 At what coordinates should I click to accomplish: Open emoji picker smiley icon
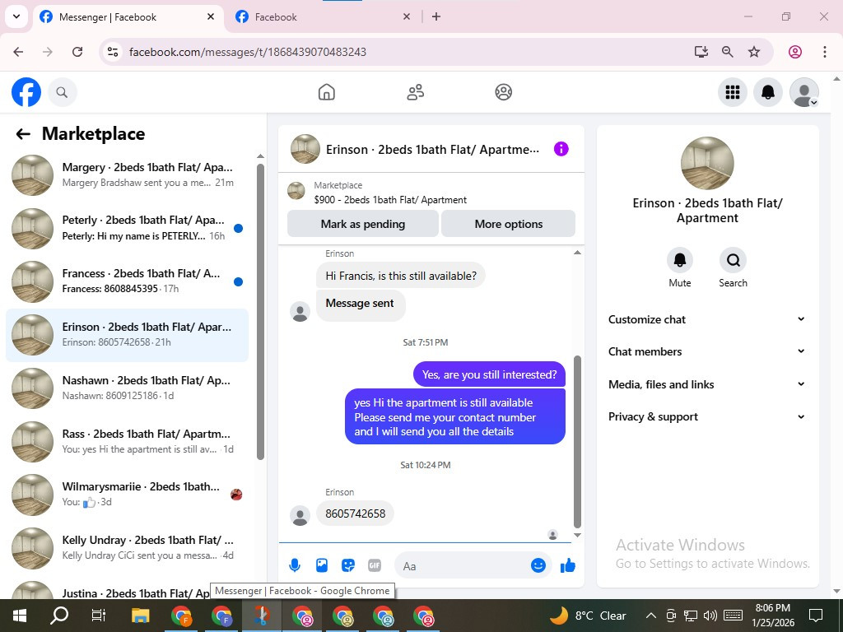[538, 565]
